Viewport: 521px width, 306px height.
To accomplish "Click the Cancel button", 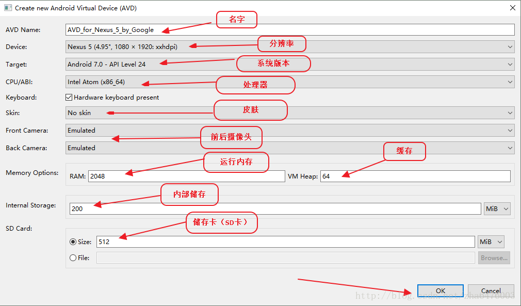I will (x=491, y=291).
